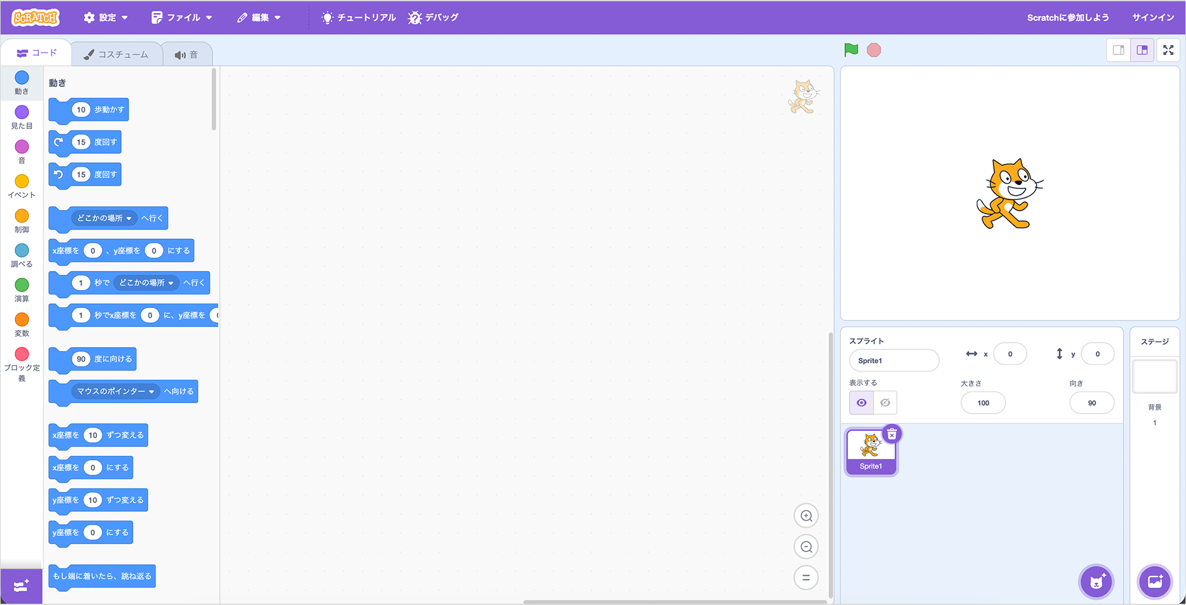Select the 見た目 purple category swatch
1186x605 pixels.
click(22, 112)
